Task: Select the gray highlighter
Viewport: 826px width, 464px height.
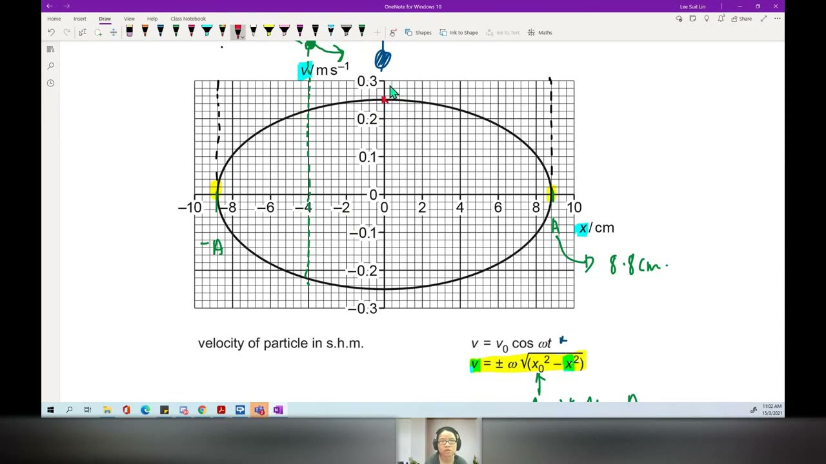Action: (x=347, y=31)
